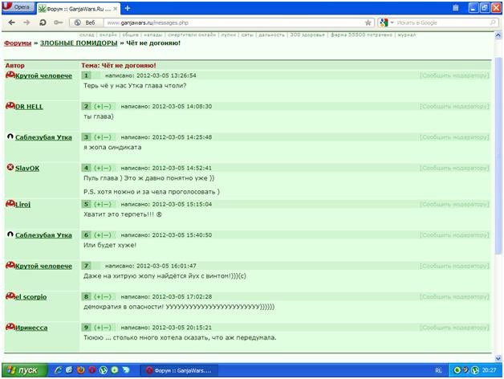Click syndicate emblem next to Liroj

[10, 203]
